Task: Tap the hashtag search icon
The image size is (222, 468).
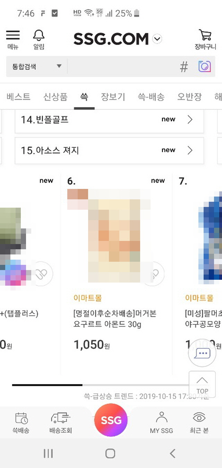Action: 184,67
